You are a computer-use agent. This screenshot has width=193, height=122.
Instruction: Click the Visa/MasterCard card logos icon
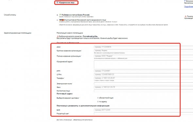pyautogui.click(x=62, y=20)
